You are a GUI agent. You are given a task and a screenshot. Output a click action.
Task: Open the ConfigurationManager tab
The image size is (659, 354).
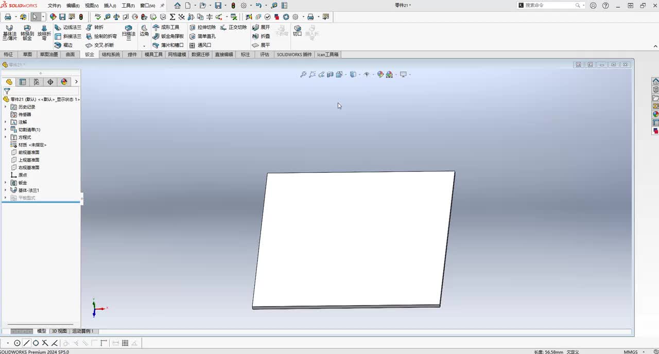pos(36,82)
